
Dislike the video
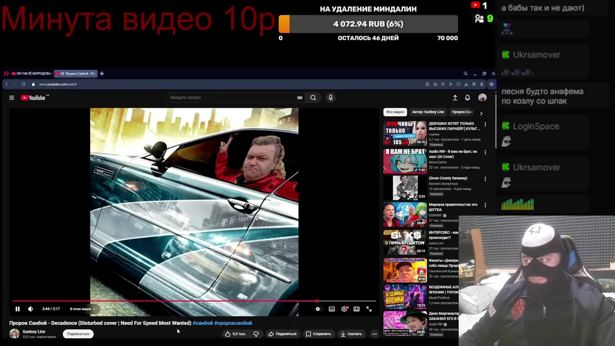(256, 334)
